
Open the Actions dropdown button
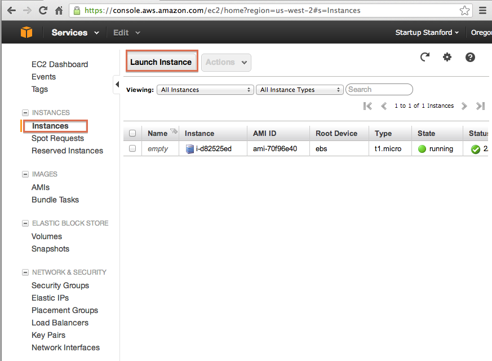coord(226,62)
